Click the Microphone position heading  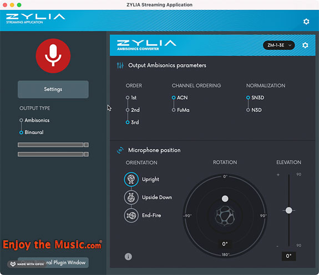coord(154,150)
